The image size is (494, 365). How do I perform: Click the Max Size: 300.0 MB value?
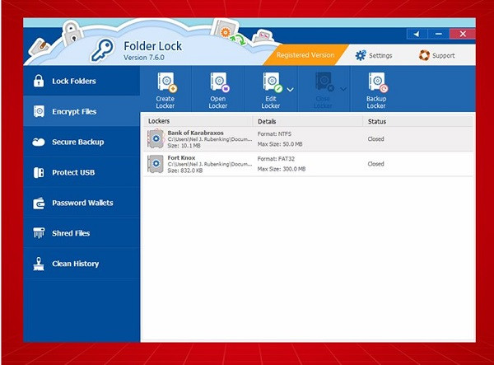[282, 169]
